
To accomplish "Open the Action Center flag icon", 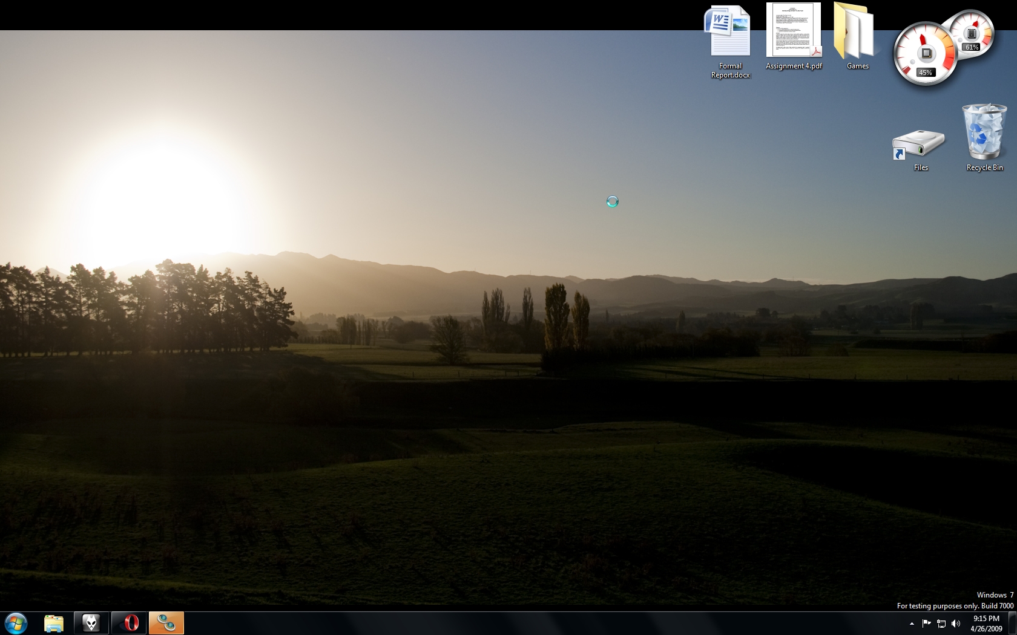I will point(926,624).
